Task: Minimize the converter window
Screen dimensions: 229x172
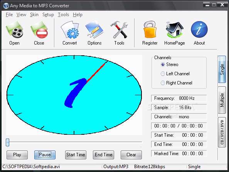Action: tap(207, 5)
